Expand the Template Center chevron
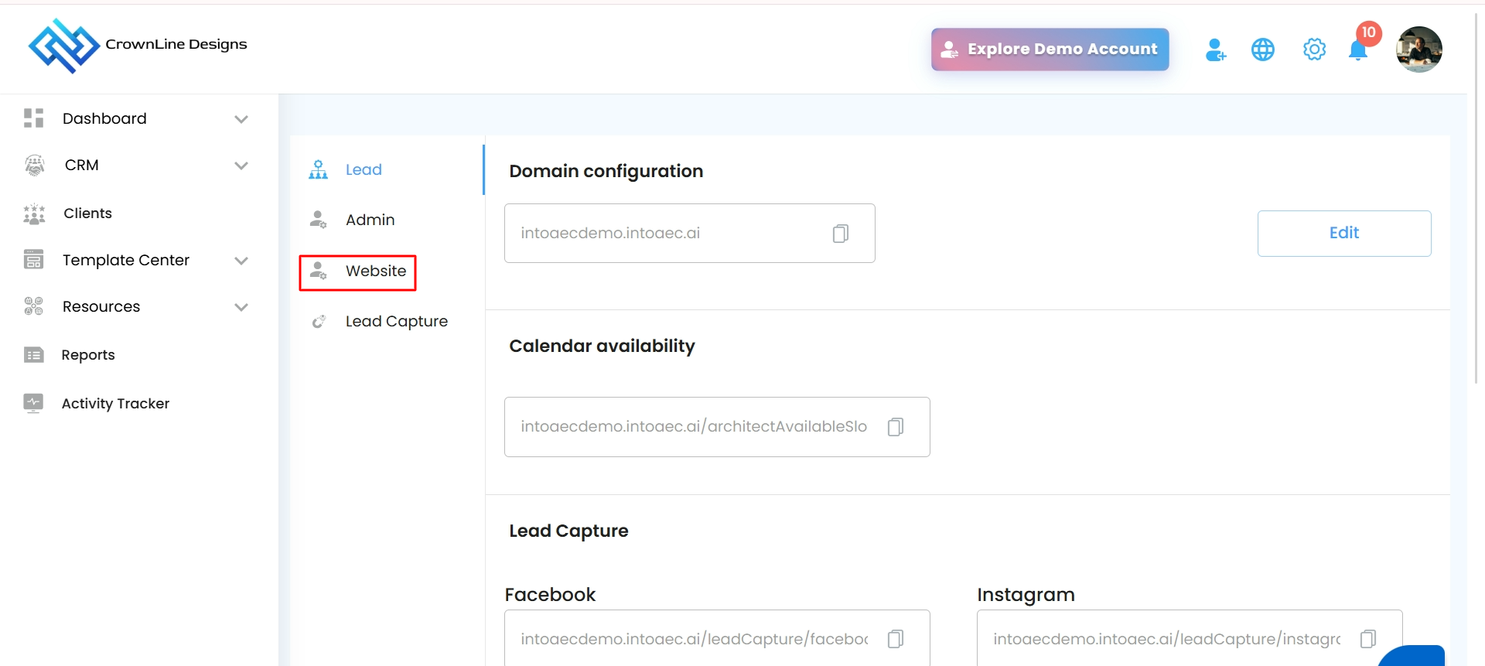 click(241, 261)
